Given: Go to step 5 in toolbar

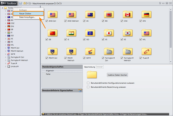Looking at the screenshot, I should 61,3.
